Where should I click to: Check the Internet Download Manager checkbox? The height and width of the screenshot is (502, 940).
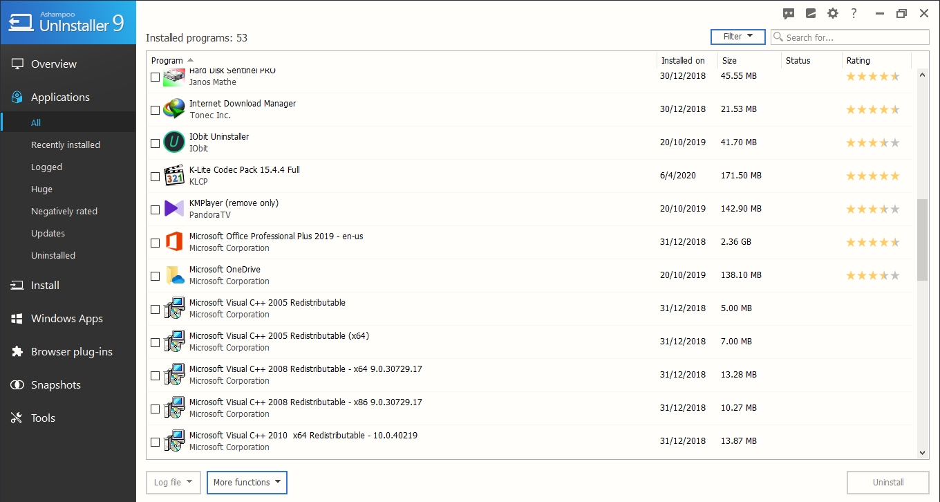(155, 110)
